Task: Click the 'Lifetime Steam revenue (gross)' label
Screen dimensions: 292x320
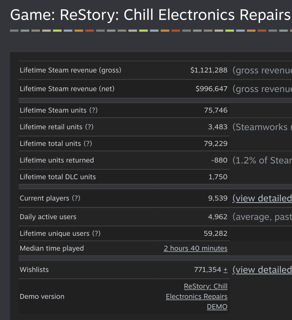Action: pos(70,70)
